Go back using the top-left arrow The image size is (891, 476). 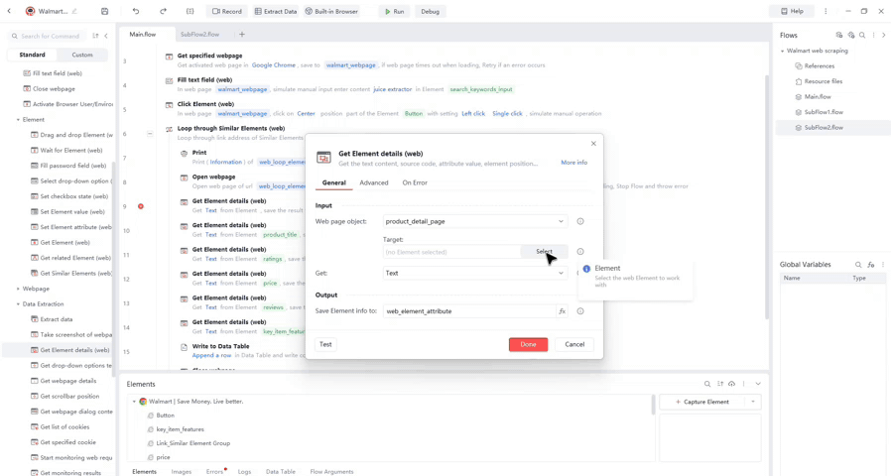[x=9, y=11]
